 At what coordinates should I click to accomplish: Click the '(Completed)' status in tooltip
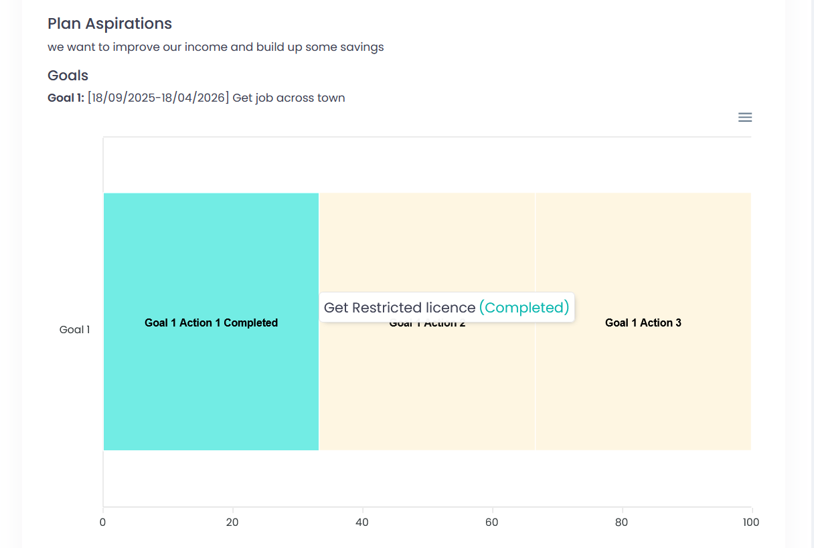(524, 308)
